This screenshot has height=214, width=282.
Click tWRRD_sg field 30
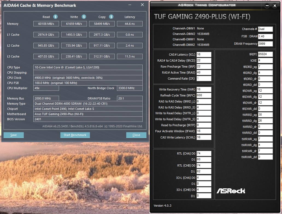265,114
